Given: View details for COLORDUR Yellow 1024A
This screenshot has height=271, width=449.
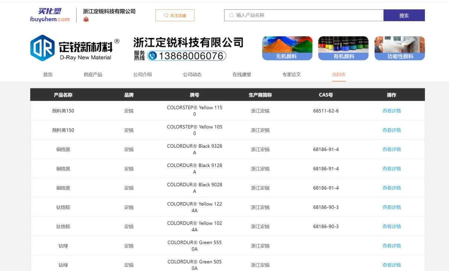Looking at the screenshot, I should 392,226.
